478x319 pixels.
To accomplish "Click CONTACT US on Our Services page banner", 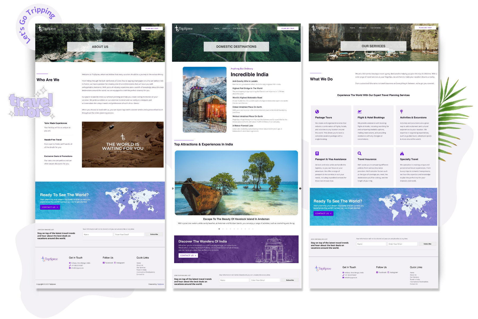I will 323,213.
